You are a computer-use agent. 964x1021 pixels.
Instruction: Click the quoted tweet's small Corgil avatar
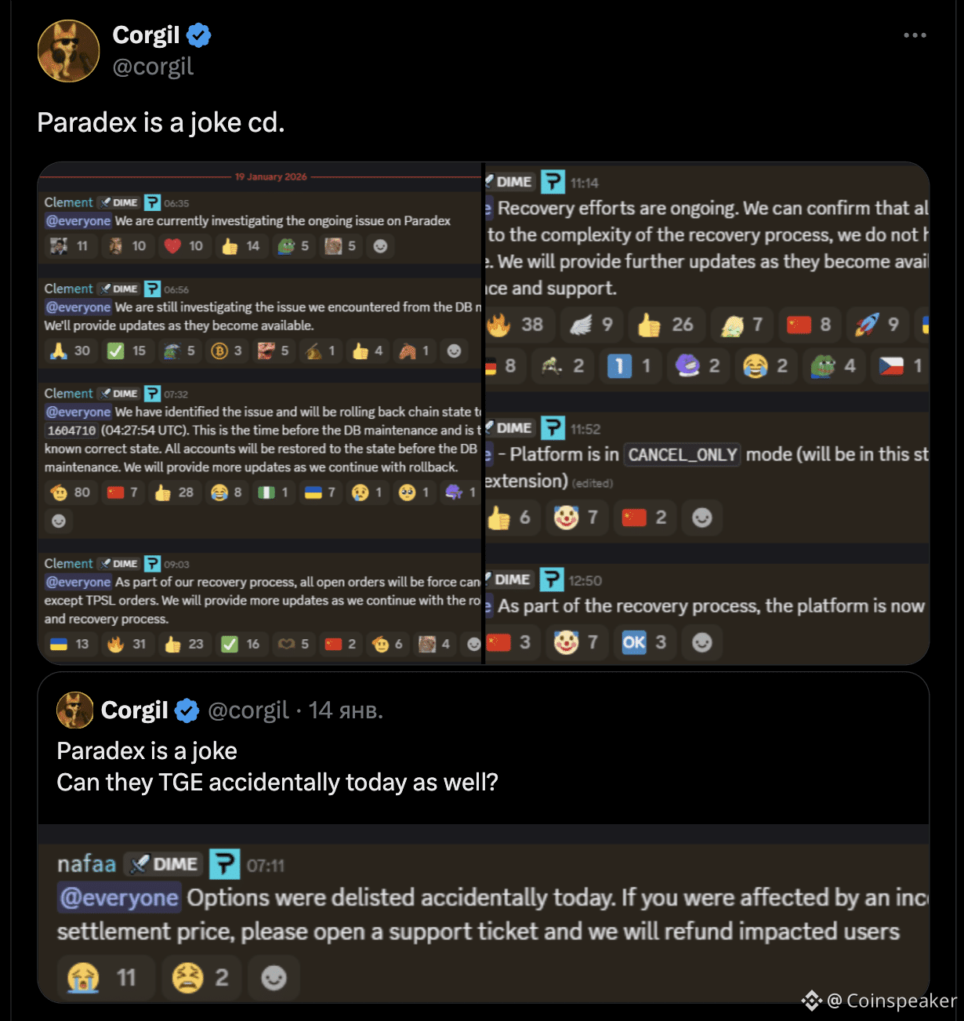point(75,710)
